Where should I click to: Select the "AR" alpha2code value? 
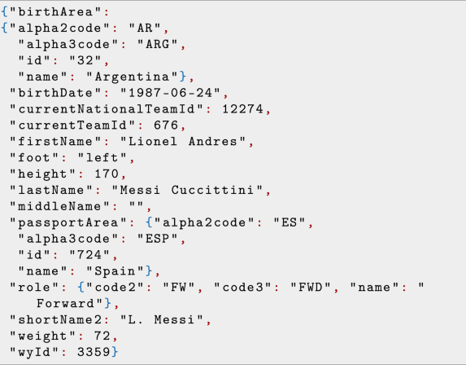click(x=145, y=28)
